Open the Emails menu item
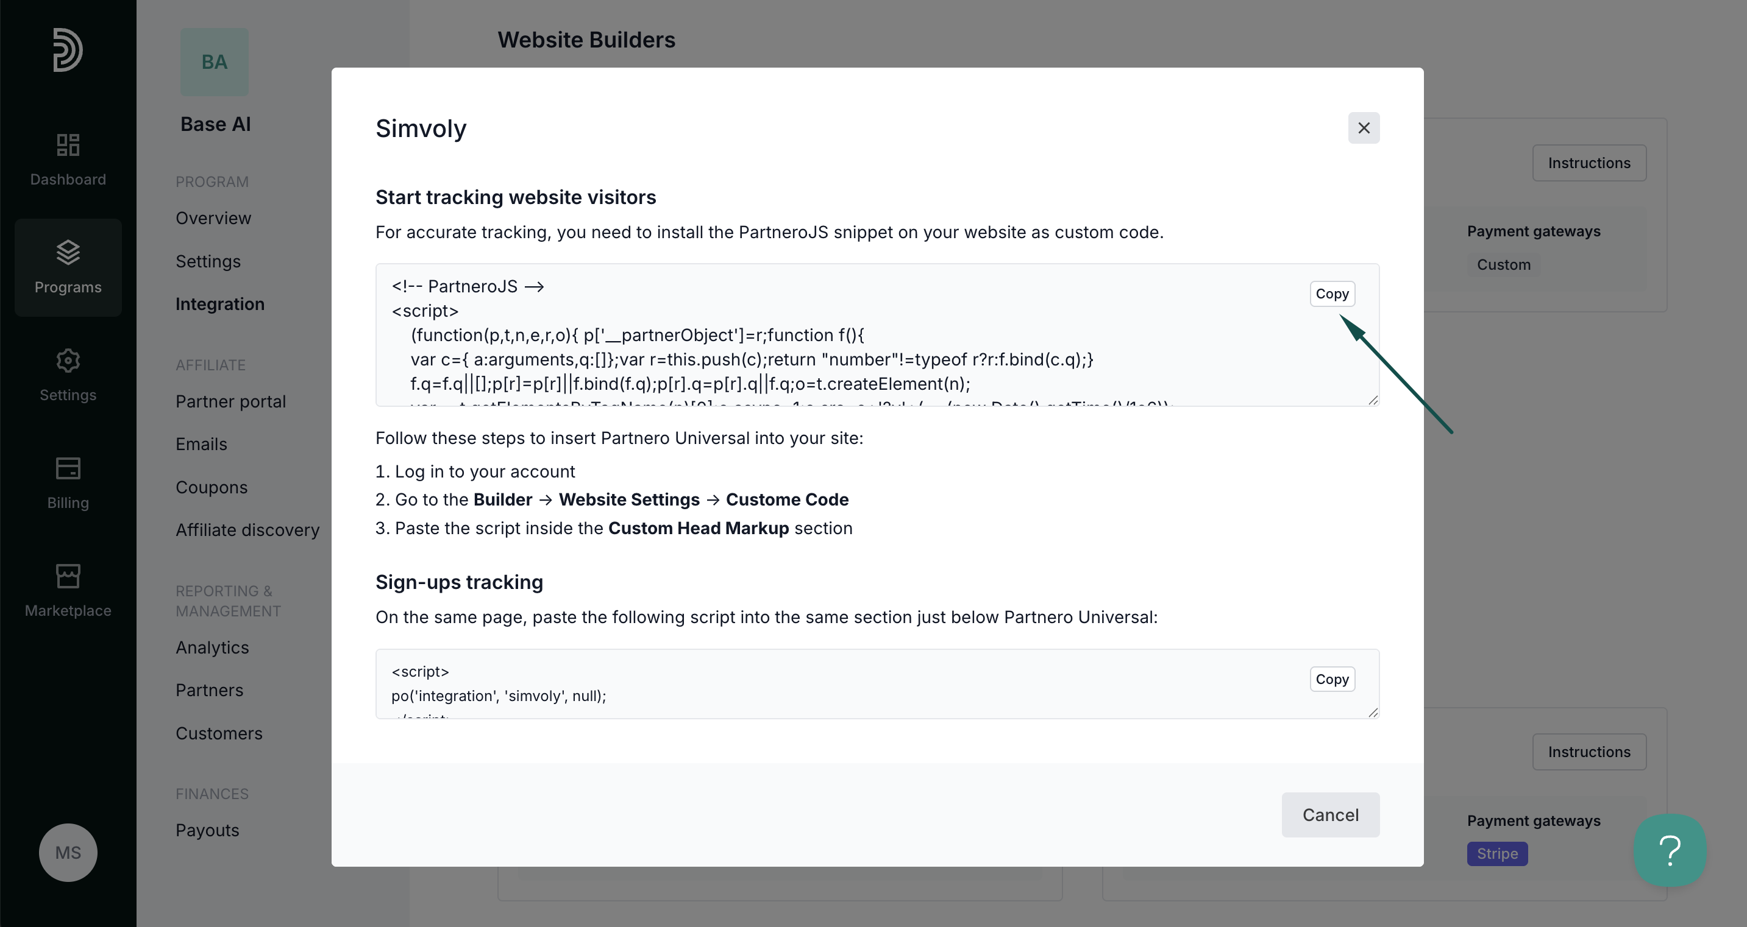The height and width of the screenshot is (927, 1747). 201,445
